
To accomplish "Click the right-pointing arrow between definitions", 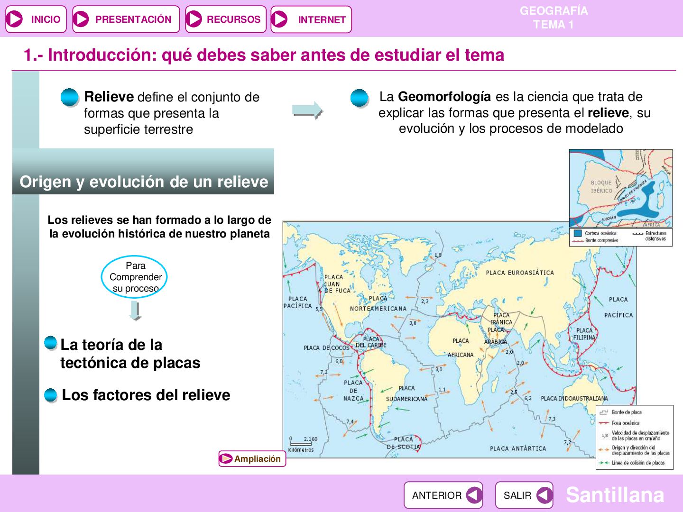I will (307, 110).
